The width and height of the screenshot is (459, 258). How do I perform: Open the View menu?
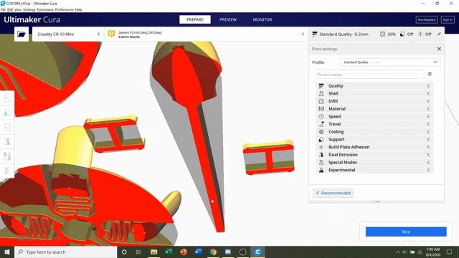pos(18,9)
